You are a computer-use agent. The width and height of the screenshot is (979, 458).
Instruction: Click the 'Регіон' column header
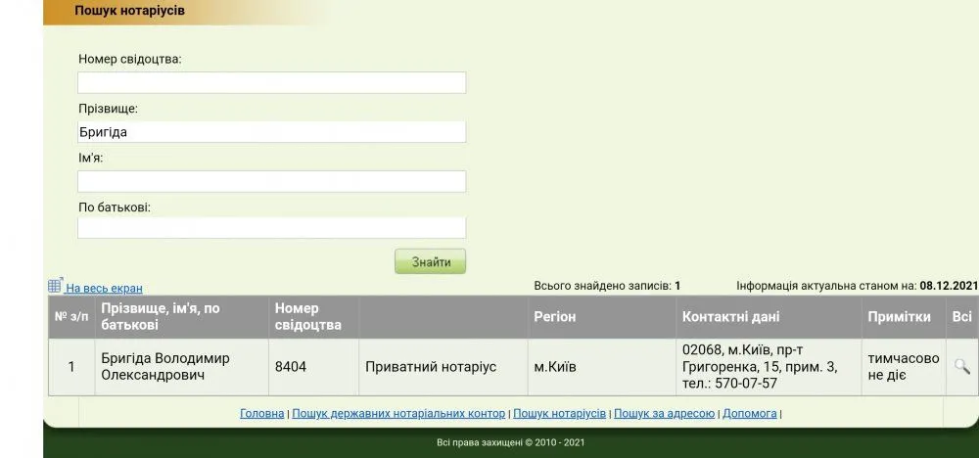coord(554,317)
